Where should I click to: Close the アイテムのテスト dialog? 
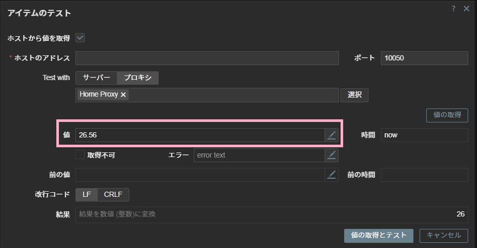point(467,9)
